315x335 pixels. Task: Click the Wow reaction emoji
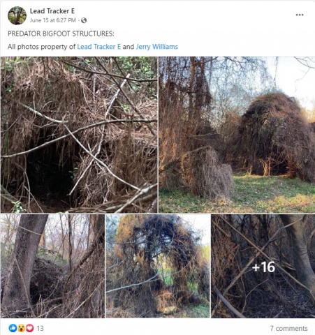tap(21, 328)
